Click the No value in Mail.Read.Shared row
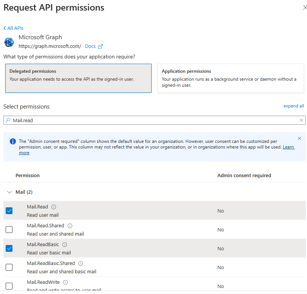The width and height of the screenshot is (307, 294). click(x=221, y=230)
